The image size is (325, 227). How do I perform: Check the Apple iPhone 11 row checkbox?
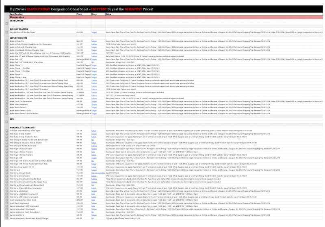(7, 65)
